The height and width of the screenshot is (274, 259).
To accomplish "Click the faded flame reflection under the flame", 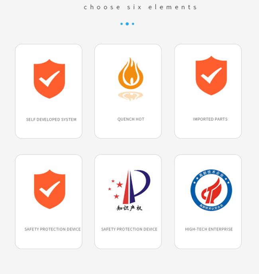I will tap(131, 96).
